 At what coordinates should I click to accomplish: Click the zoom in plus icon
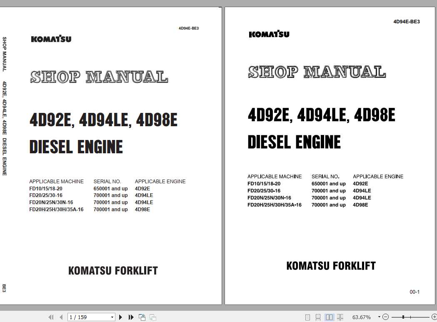click(434, 317)
